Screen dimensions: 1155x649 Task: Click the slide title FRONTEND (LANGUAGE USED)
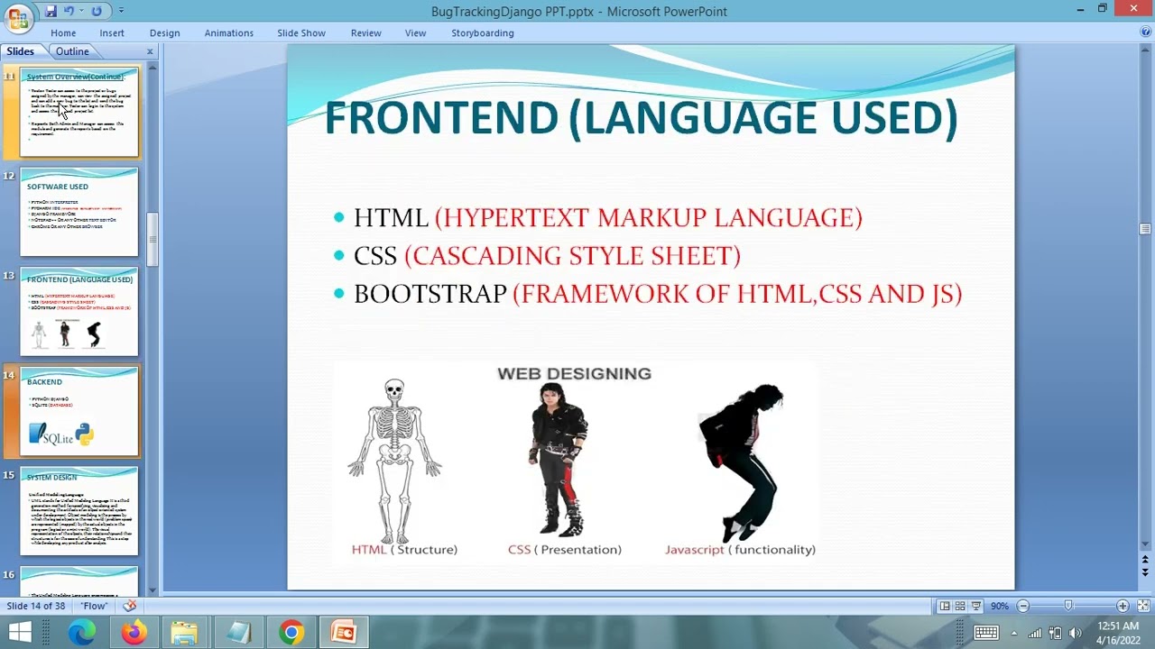click(x=641, y=118)
